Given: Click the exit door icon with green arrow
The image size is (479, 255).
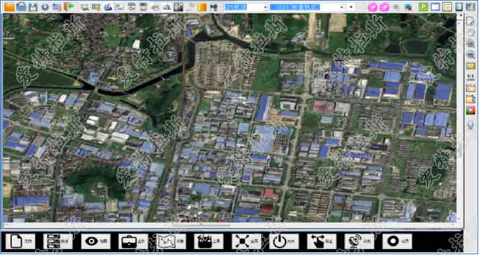Looking at the screenshot, I should click(x=69, y=7).
